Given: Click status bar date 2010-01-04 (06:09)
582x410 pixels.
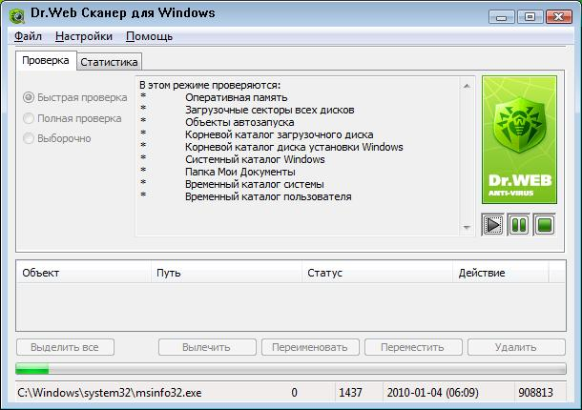Looking at the screenshot, I should tap(433, 393).
